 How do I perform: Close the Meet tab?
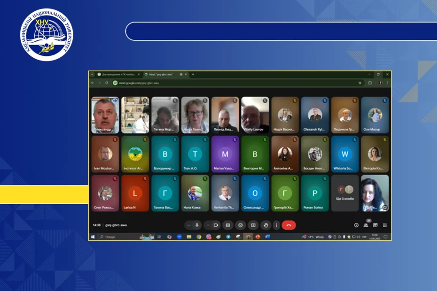click(x=186, y=74)
